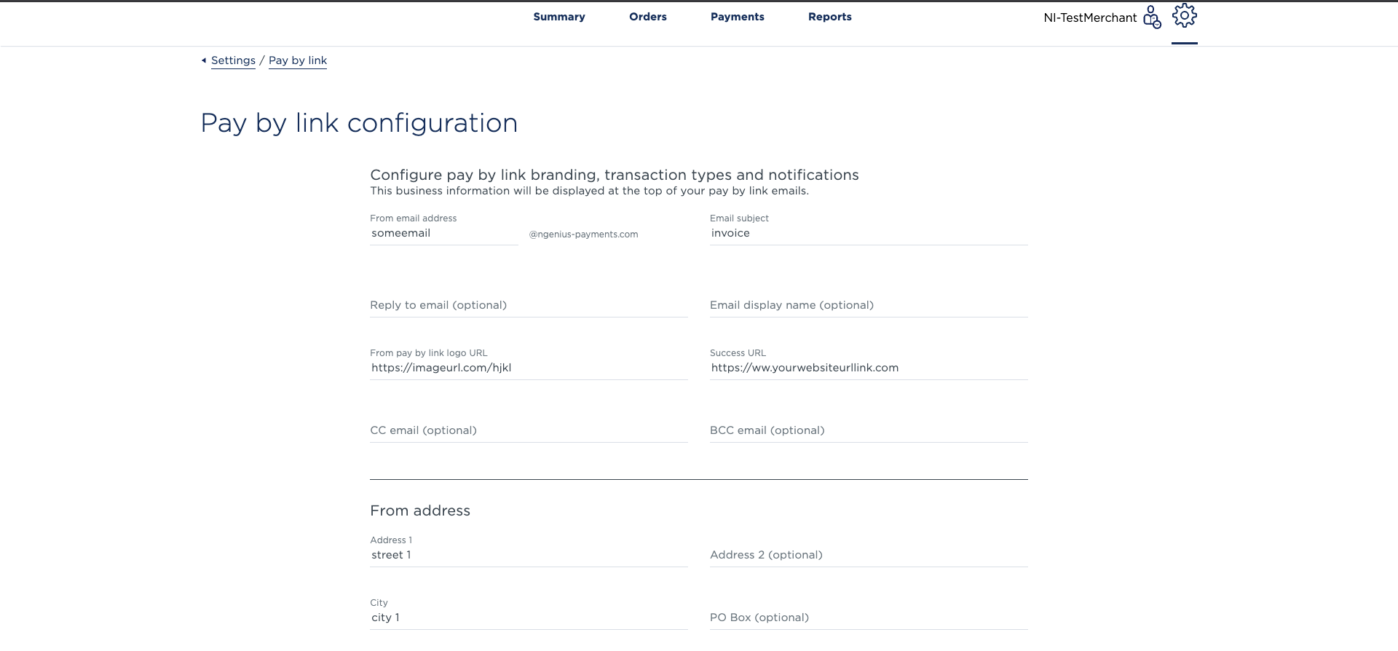1398x651 pixels.
Task: Click the user account lock icon
Action: click(1152, 17)
